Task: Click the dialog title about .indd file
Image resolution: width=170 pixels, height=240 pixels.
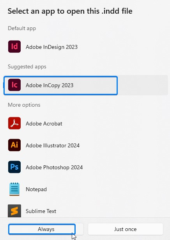Action: pyautogui.click(x=70, y=11)
